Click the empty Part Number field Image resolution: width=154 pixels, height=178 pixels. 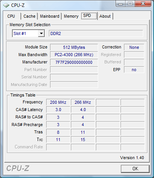click(x=74, y=70)
